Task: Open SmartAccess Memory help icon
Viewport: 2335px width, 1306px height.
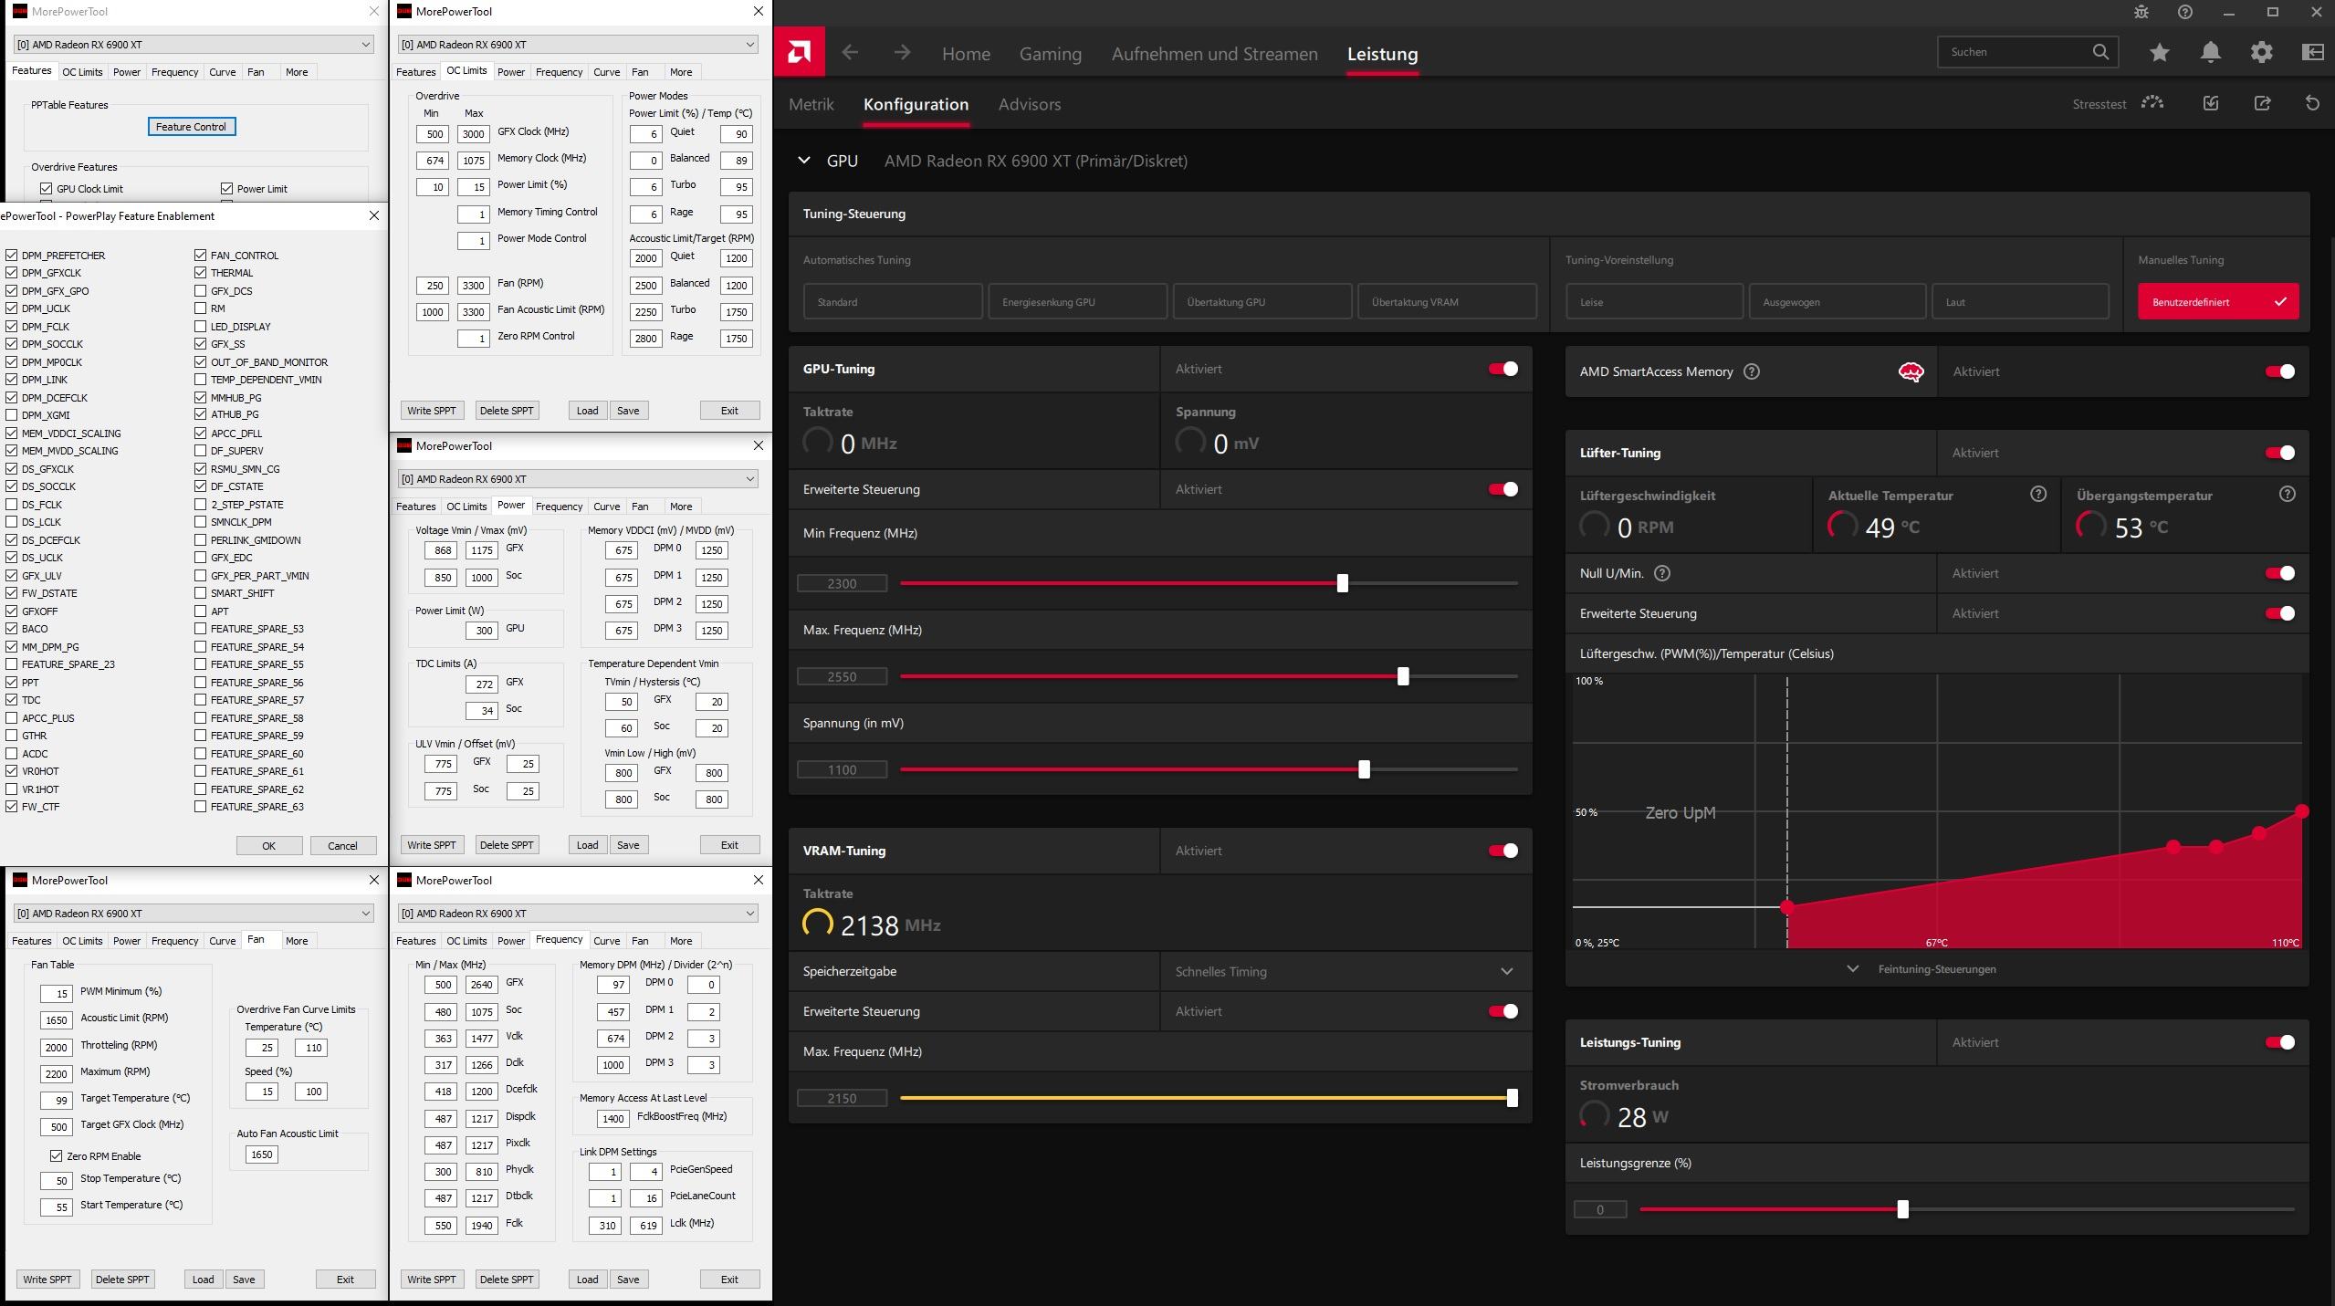Action: (1751, 371)
